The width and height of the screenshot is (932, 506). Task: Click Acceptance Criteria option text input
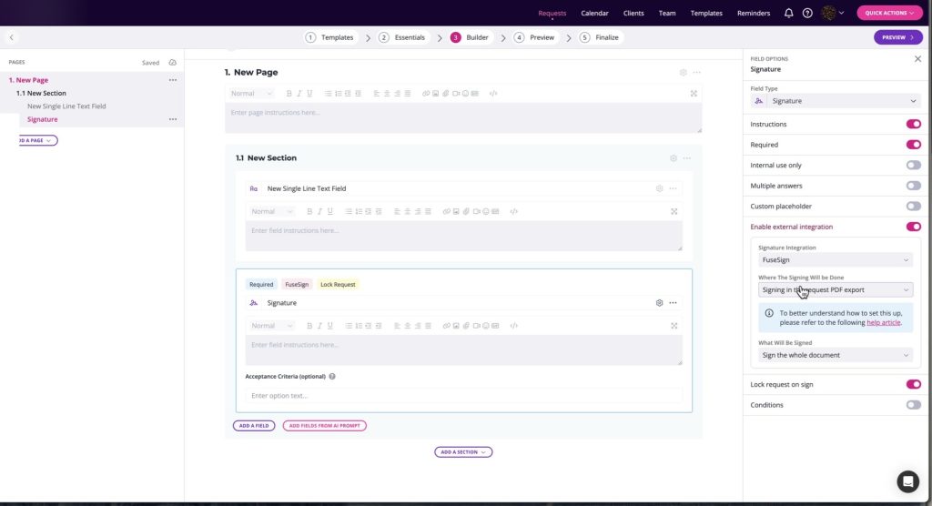click(x=463, y=395)
